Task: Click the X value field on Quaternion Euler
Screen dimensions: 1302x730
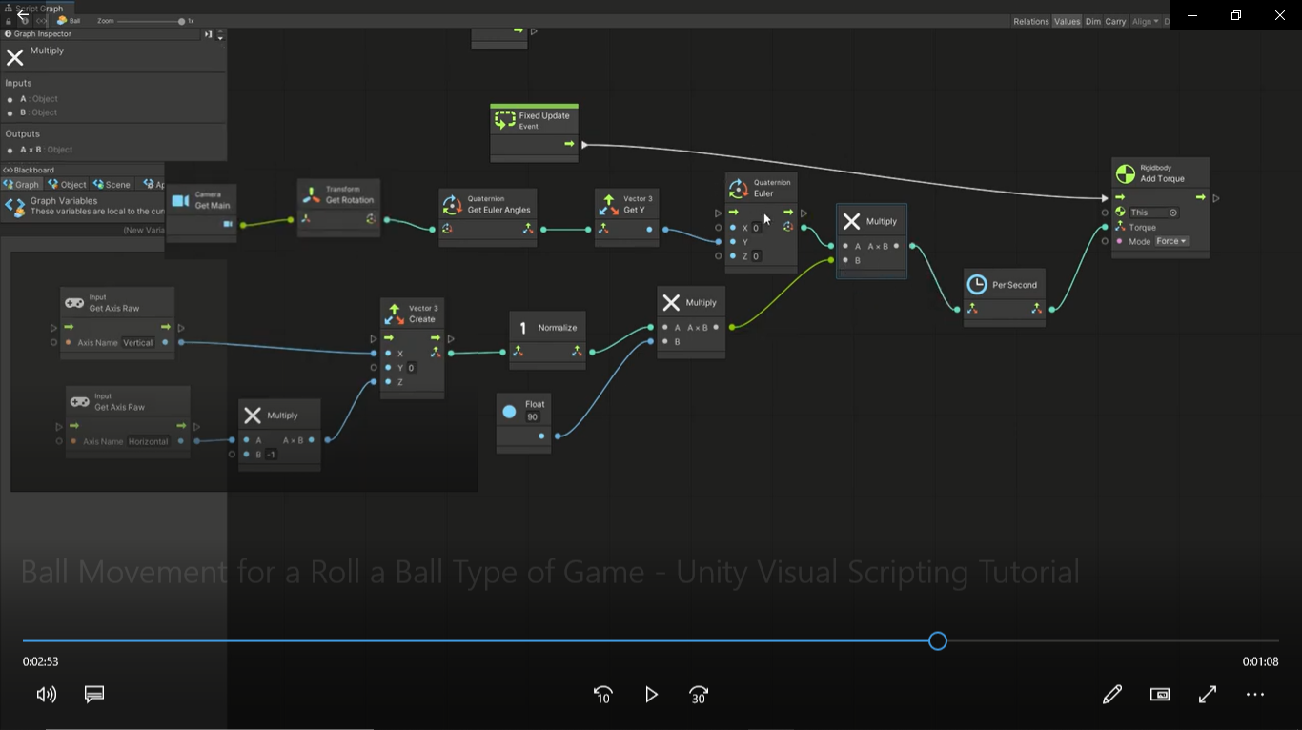Action: (x=756, y=229)
